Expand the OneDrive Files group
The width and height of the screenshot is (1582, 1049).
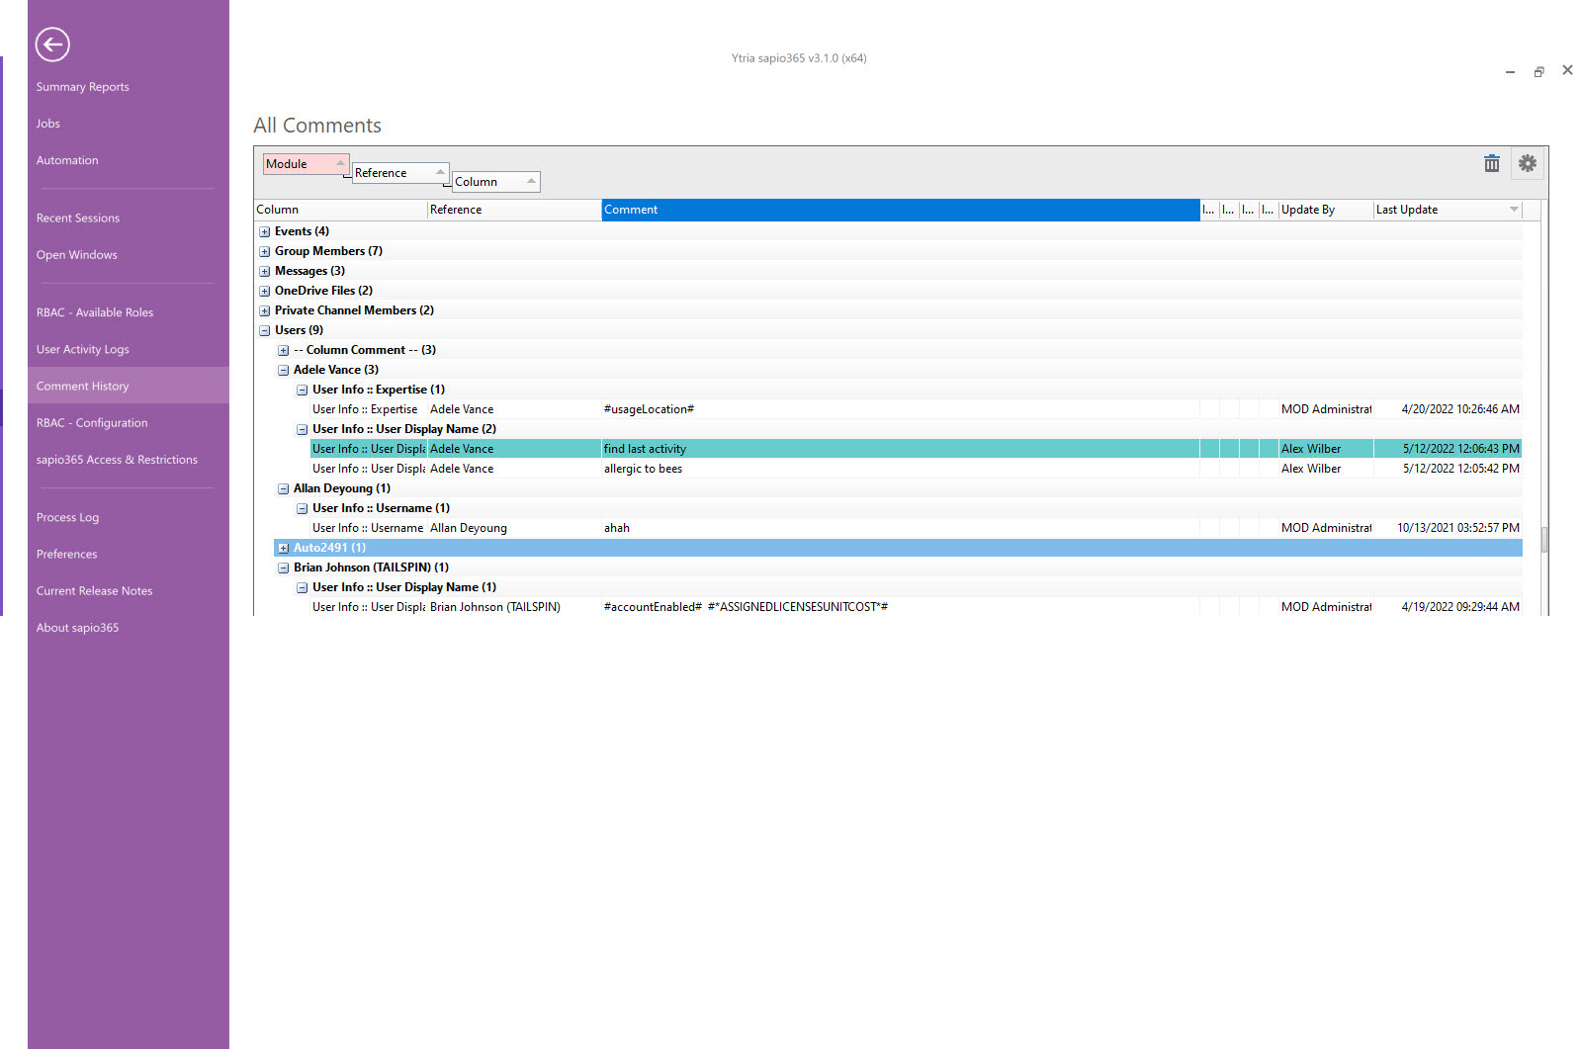(265, 291)
